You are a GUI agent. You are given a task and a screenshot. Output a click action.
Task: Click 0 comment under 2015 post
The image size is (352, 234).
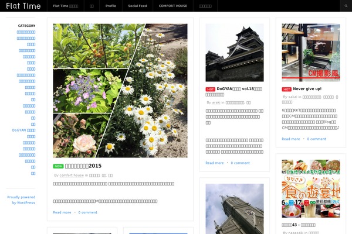click(88, 212)
